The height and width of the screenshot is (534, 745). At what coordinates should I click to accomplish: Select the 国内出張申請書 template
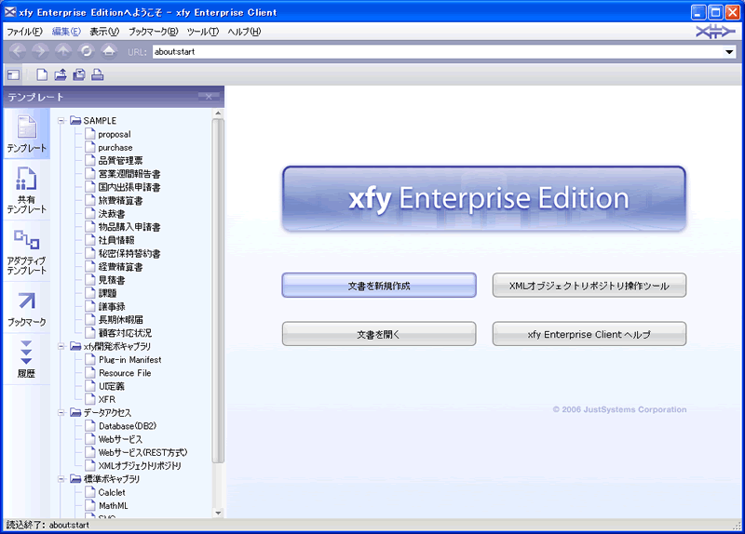[x=129, y=188]
